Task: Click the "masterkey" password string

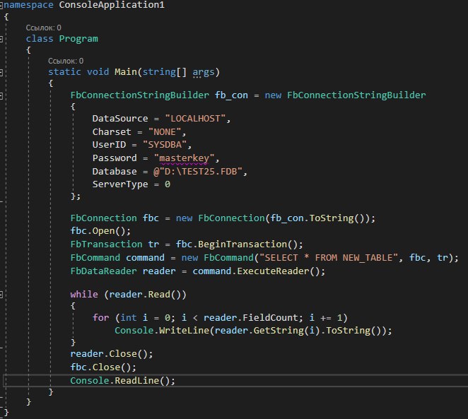Action: [x=184, y=158]
